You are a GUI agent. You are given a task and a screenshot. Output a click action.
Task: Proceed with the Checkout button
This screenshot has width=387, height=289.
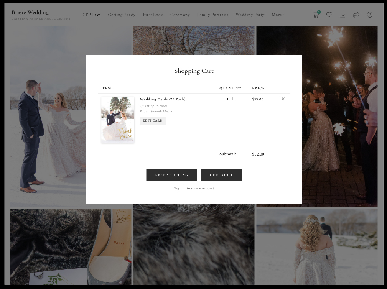click(x=221, y=175)
